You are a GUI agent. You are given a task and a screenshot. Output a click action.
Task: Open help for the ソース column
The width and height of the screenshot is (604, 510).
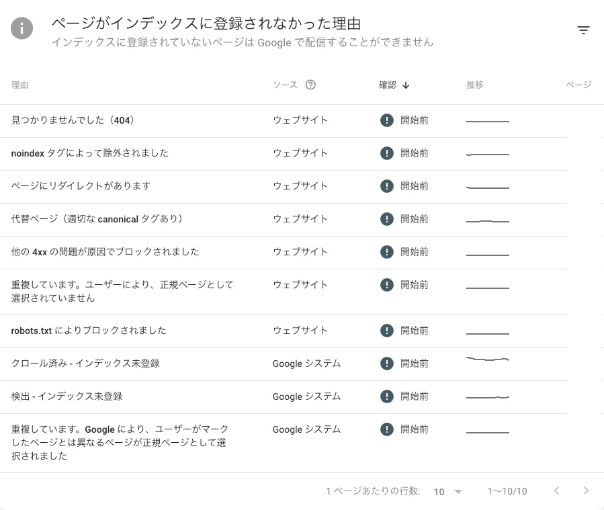310,85
